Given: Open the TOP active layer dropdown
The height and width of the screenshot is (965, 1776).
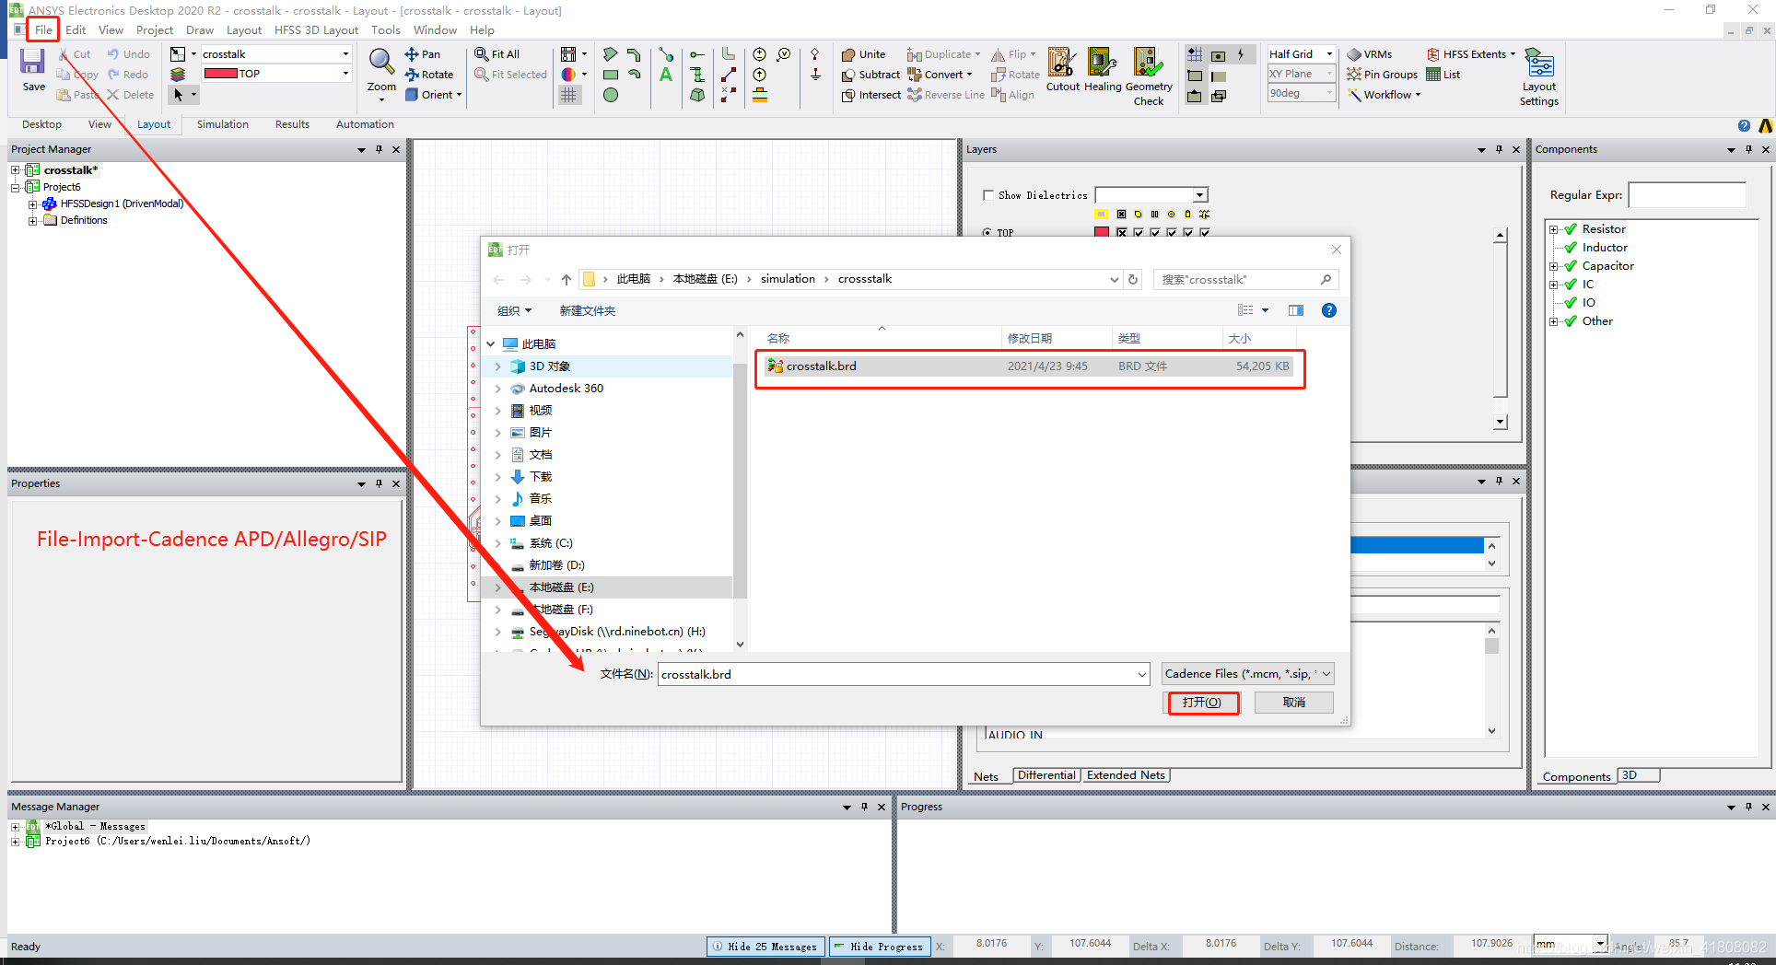Looking at the screenshot, I should (345, 74).
